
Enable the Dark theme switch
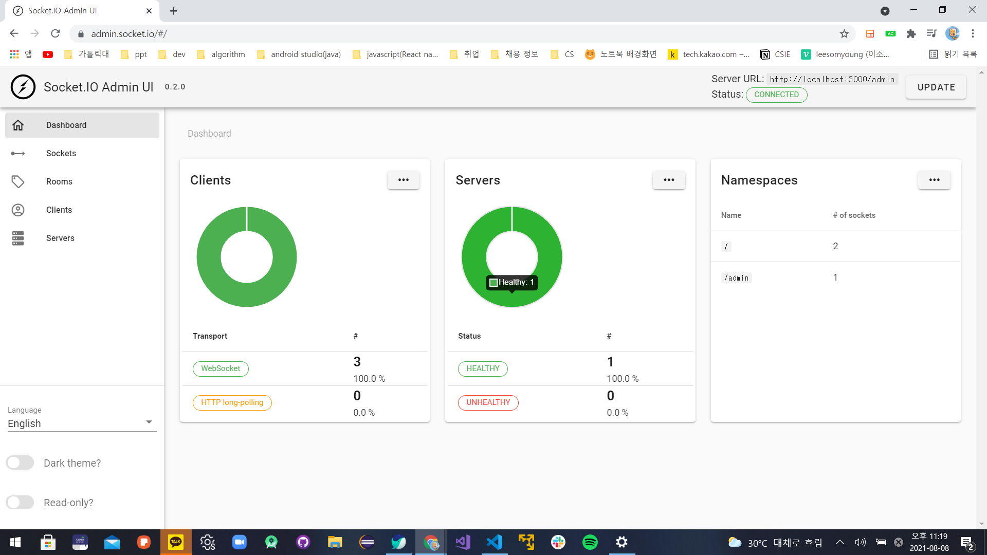click(x=20, y=463)
